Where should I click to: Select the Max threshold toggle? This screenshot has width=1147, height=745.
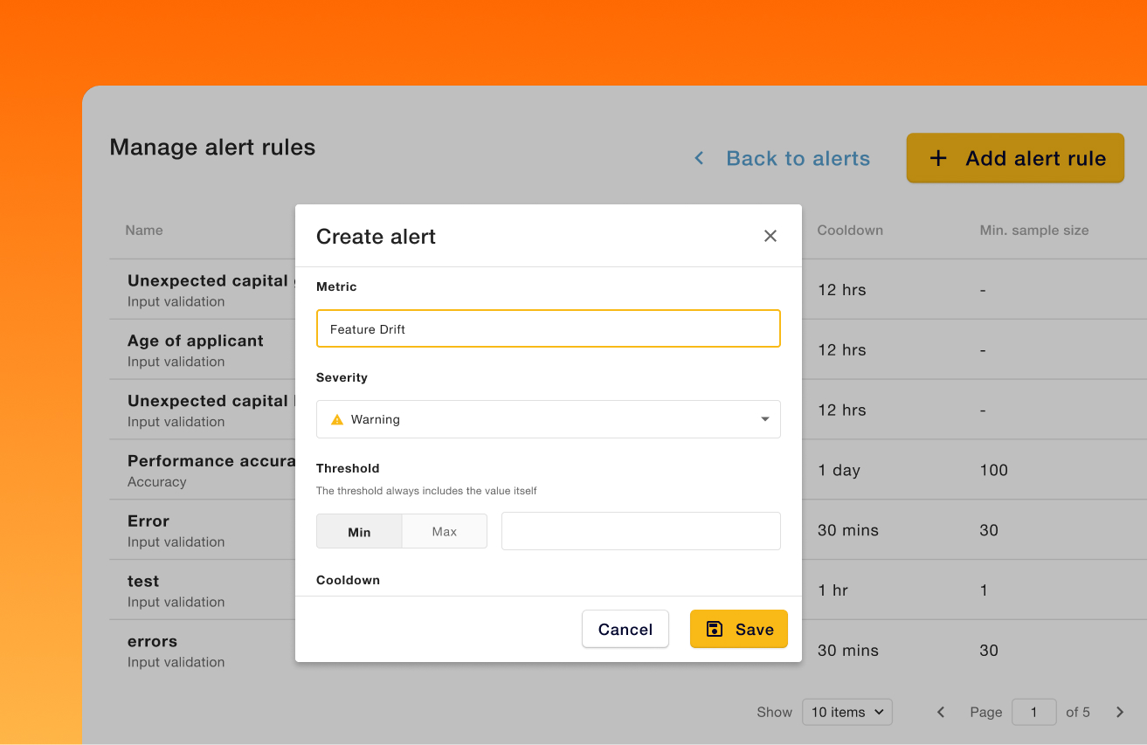pos(444,531)
